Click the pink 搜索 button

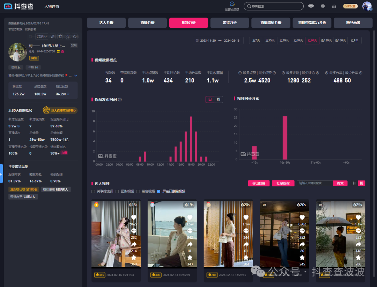click(x=340, y=183)
